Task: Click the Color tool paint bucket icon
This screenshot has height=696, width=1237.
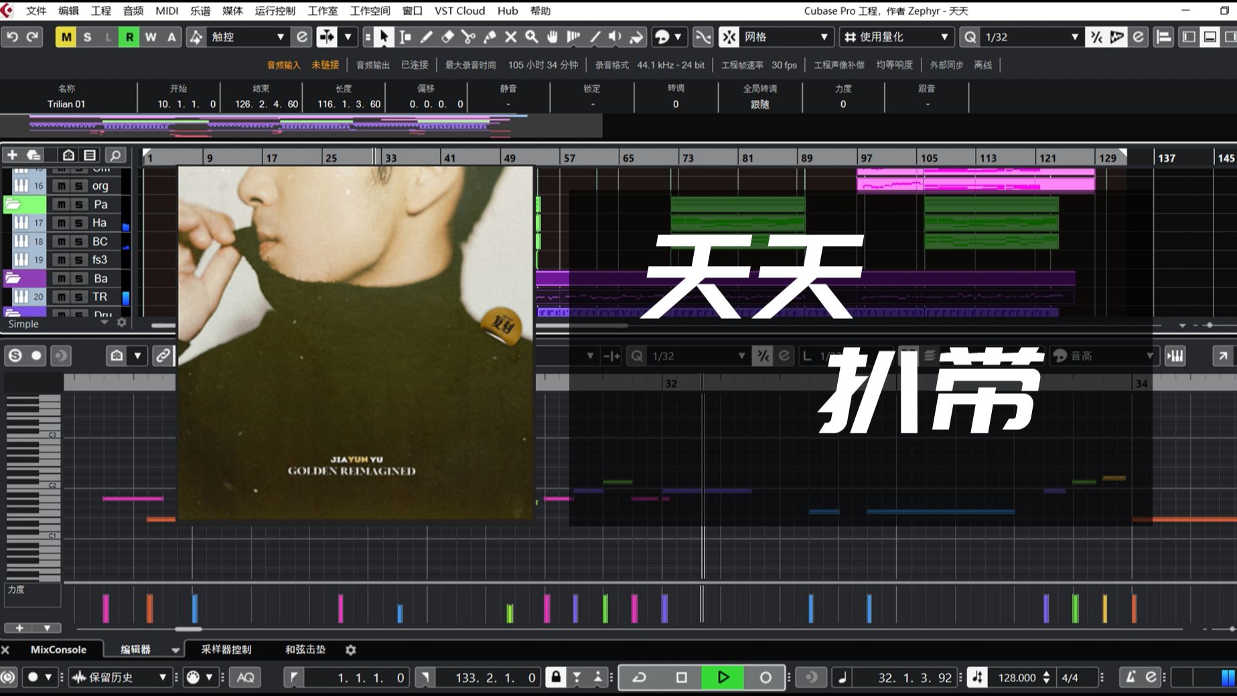Action: (636, 37)
